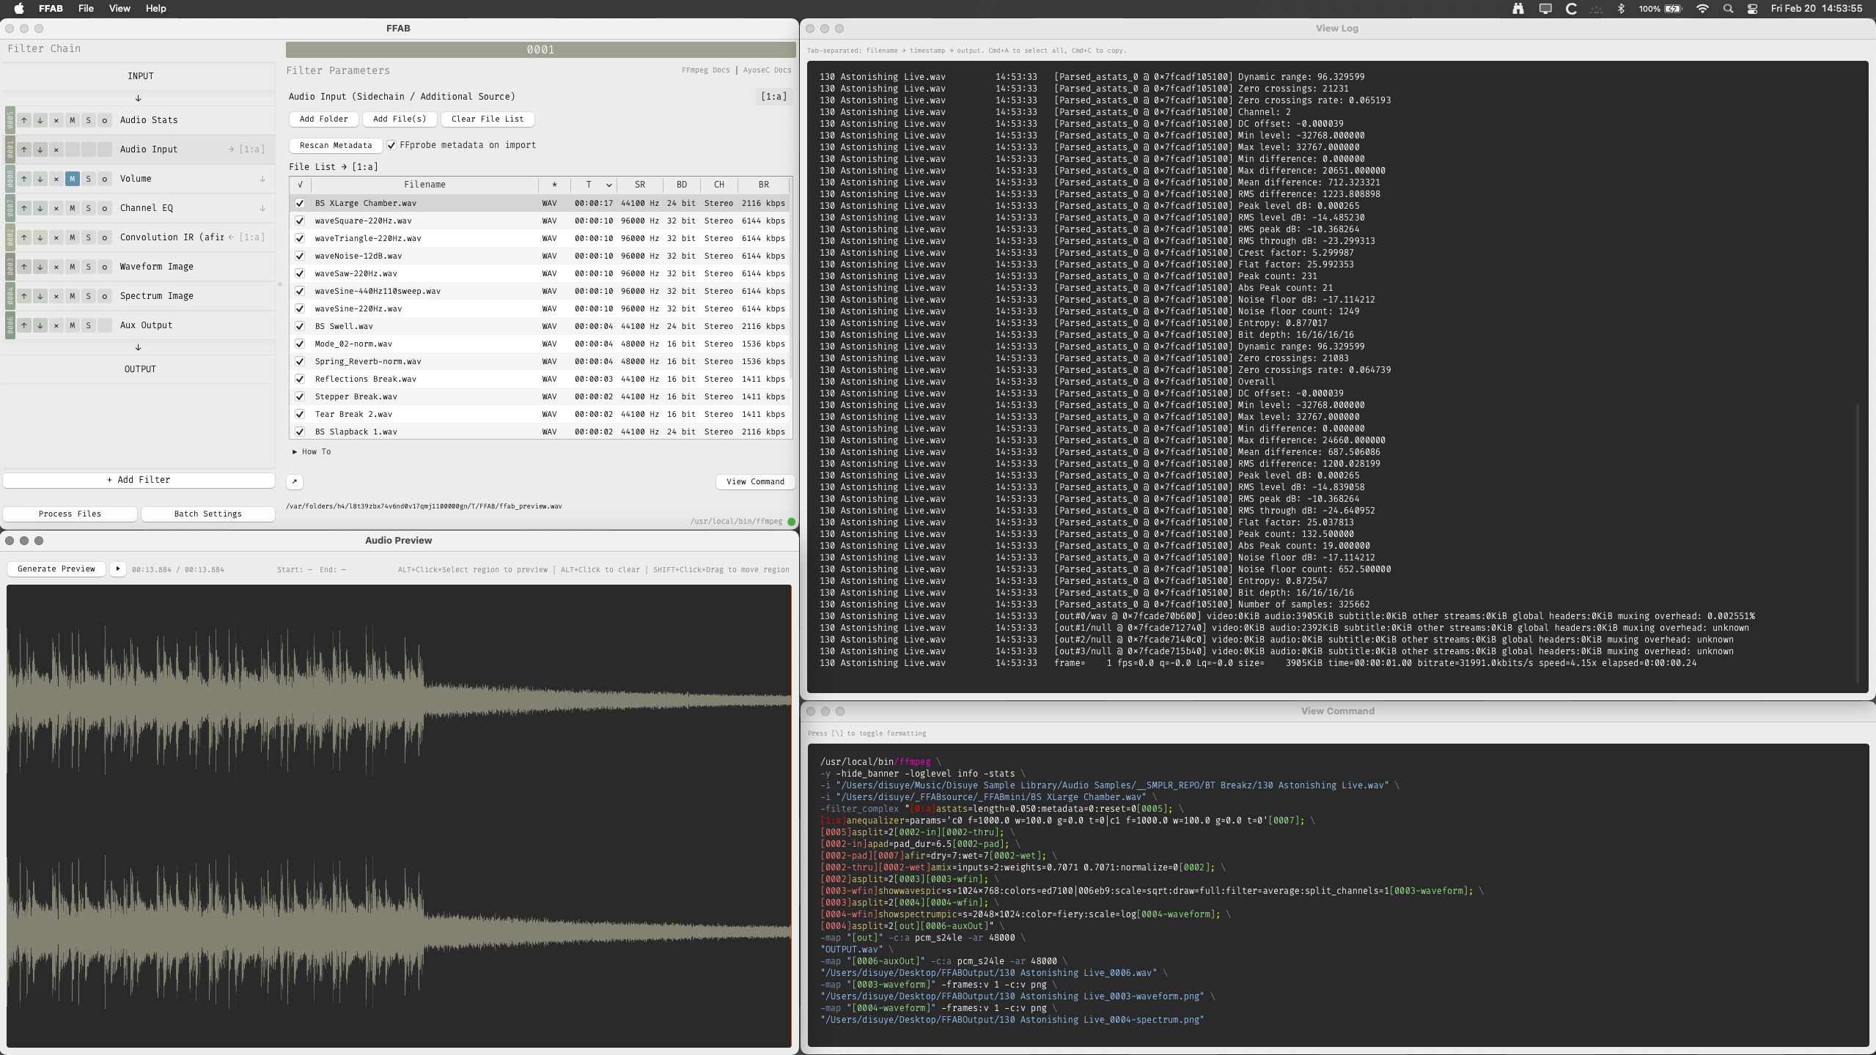Move the Audio Stats filter up

24,120
